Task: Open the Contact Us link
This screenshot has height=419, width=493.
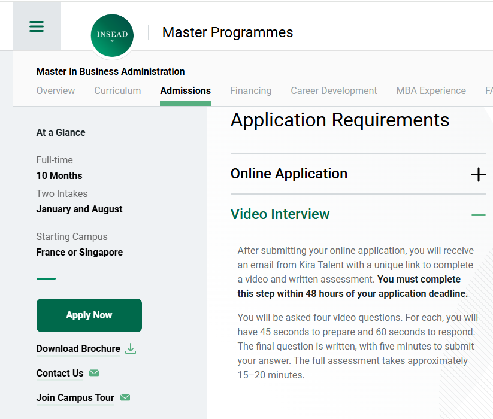Action: point(60,373)
